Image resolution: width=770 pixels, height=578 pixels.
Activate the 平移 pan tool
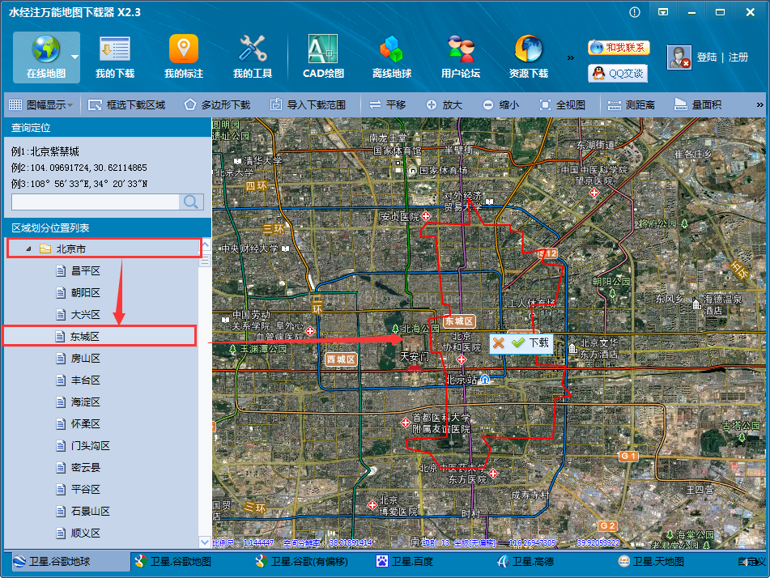tap(388, 104)
